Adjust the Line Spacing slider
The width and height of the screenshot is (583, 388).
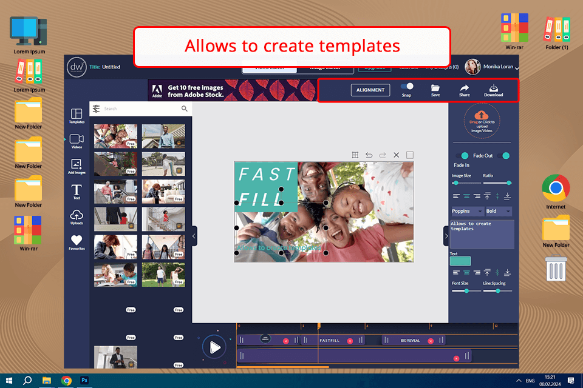pyautogui.click(x=497, y=291)
